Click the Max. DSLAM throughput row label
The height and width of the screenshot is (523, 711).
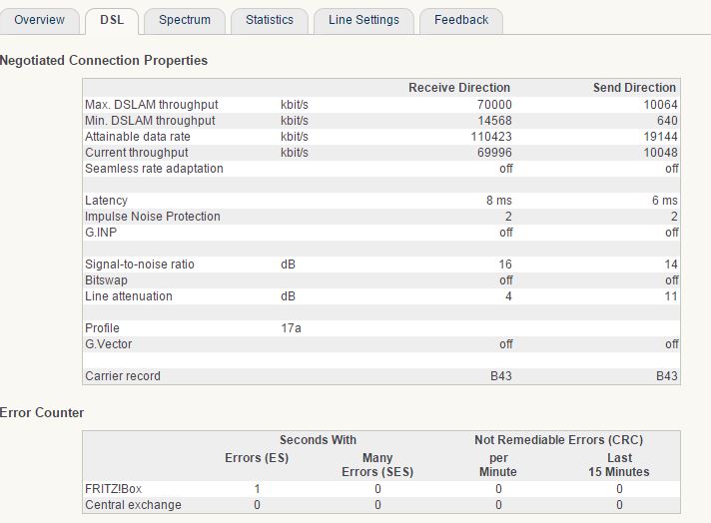(x=151, y=105)
